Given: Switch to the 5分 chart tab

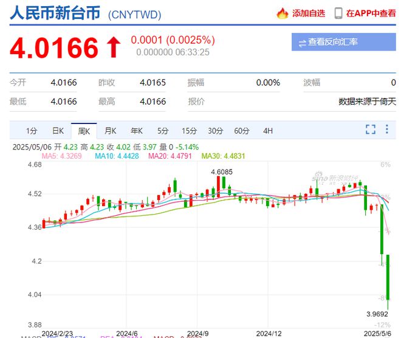Looking at the screenshot, I should coord(163,131).
